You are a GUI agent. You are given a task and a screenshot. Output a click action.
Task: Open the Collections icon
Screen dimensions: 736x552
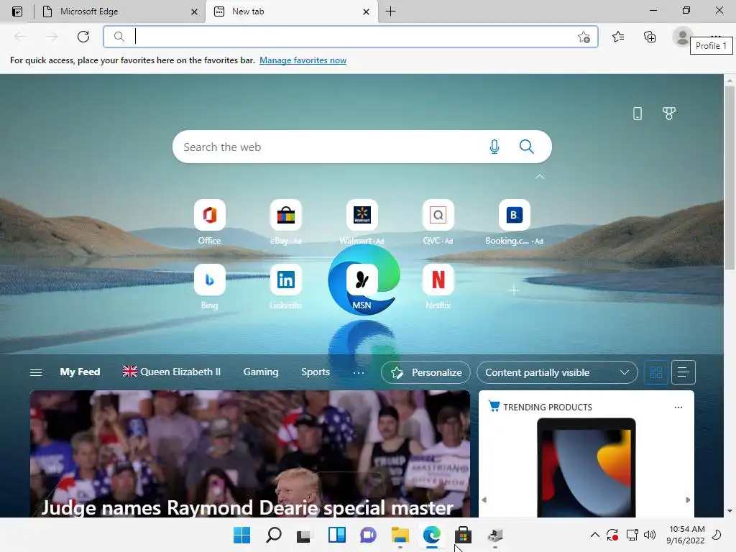(650, 37)
